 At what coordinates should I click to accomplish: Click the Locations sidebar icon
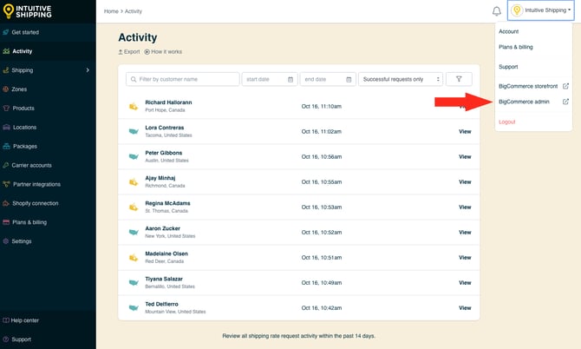click(6, 128)
